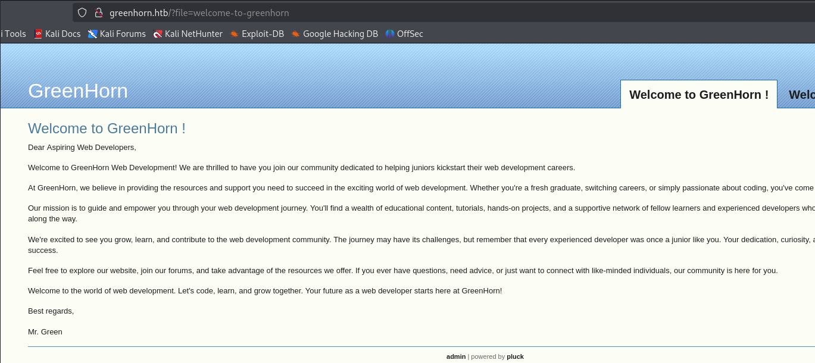
Task: Click the tracking protection shield icon
Action: click(82, 12)
